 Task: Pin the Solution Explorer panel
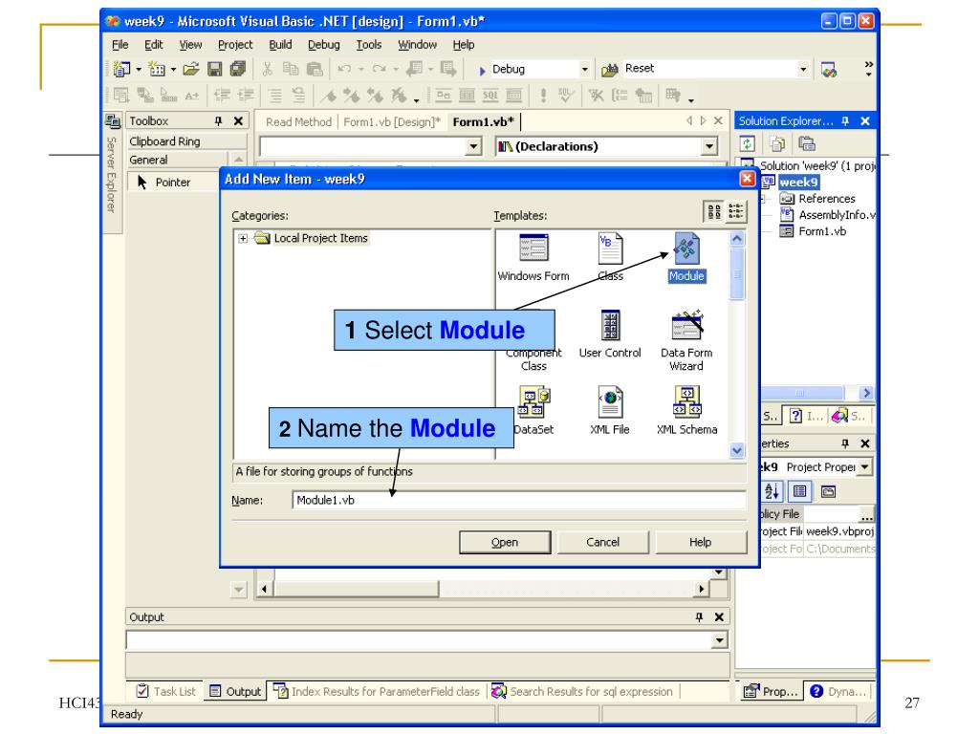(x=845, y=121)
